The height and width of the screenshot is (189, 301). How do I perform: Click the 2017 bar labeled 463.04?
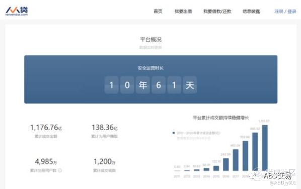click(x=236, y=160)
